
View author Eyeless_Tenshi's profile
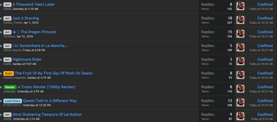(13, 23)
